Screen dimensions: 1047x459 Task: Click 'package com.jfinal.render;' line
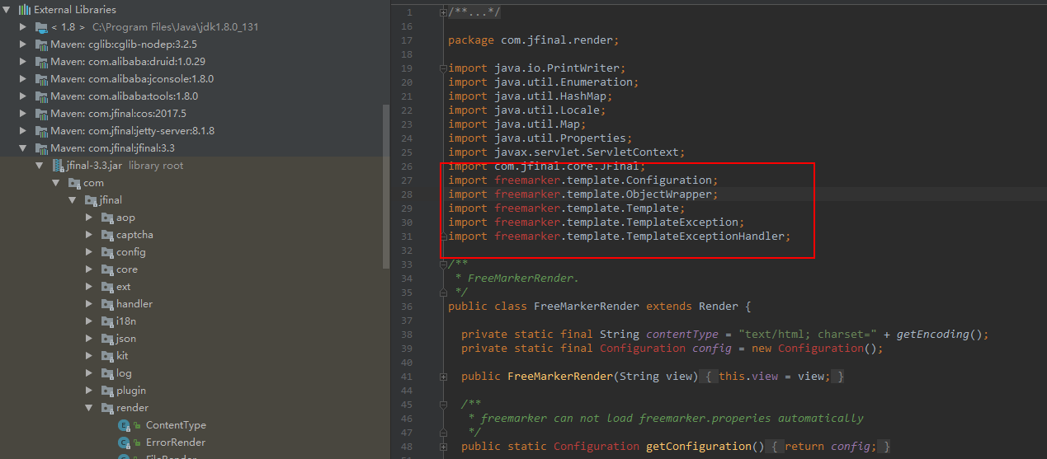click(533, 40)
